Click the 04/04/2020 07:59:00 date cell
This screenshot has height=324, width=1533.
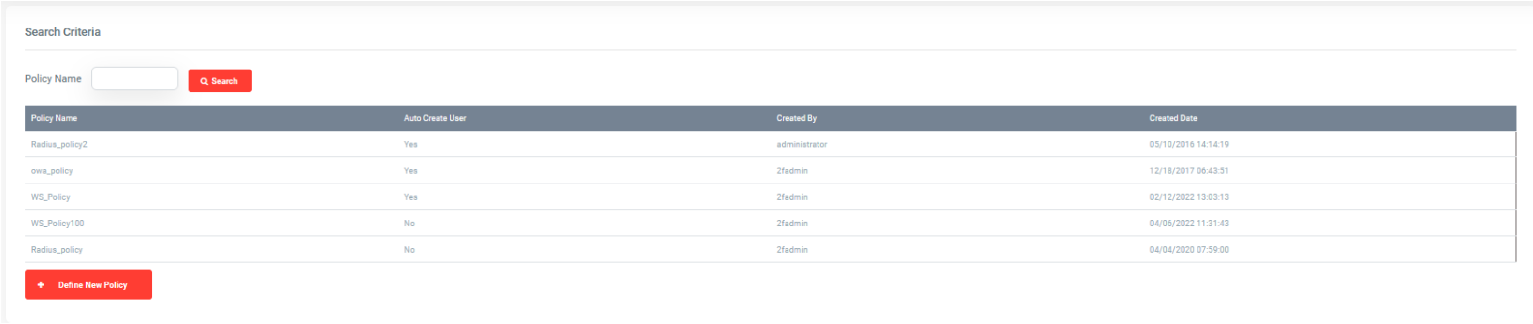(x=1188, y=250)
